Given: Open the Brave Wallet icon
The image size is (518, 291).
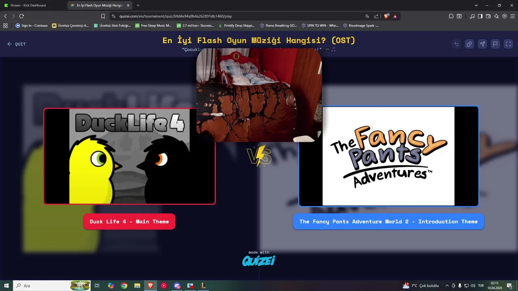Looking at the screenshot, I should (488, 16).
